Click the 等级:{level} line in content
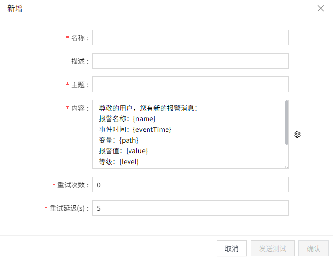This screenshot has height=259, width=333. tap(119, 161)
